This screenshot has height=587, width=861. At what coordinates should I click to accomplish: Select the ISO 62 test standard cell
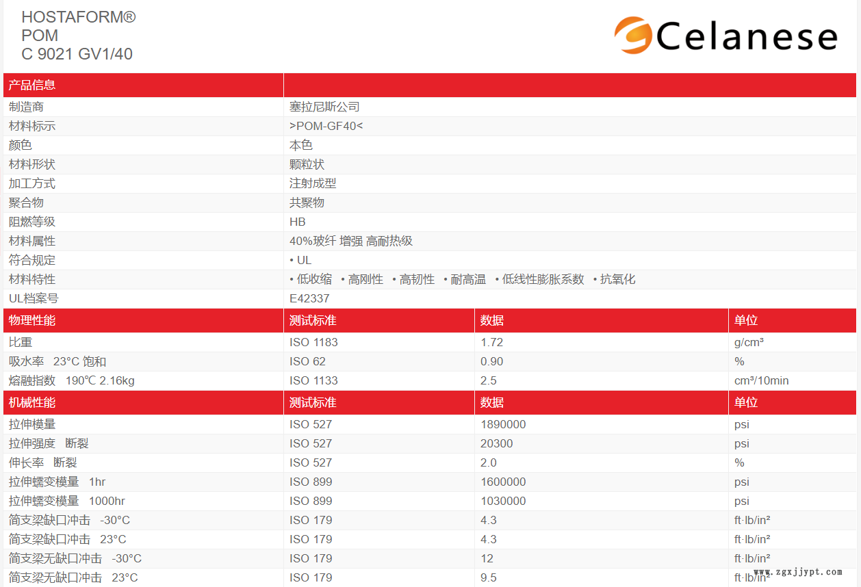click(307, 361)
